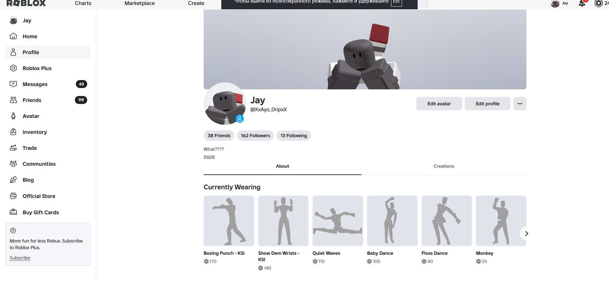The image size is (609, 281).
Task: Click the profile picture avatar headshot
Action: click(x=225, y=104)
